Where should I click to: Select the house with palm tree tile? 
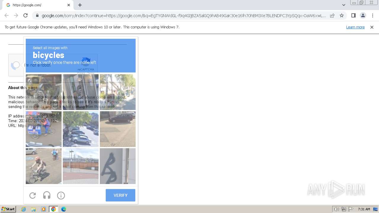pos(118,92)
